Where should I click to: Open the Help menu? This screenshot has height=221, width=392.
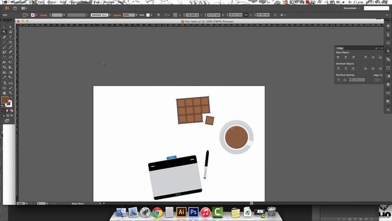[121, 2]
